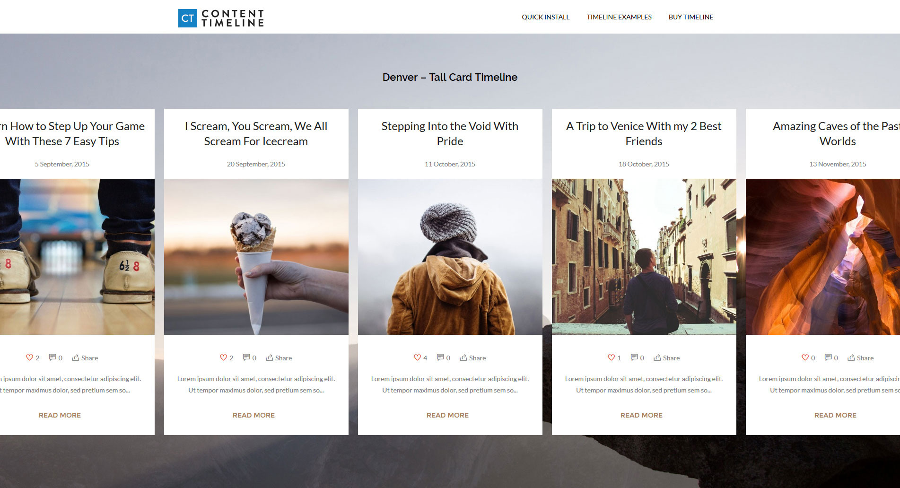Open the Venice canal thumbnail image
900x488 pixels.
point(644,257)
